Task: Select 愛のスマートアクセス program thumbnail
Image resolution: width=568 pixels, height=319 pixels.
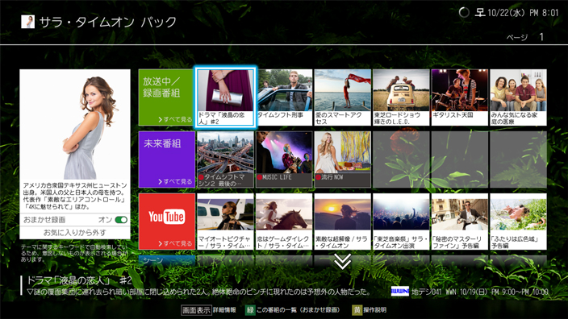Action: (343, 97)
